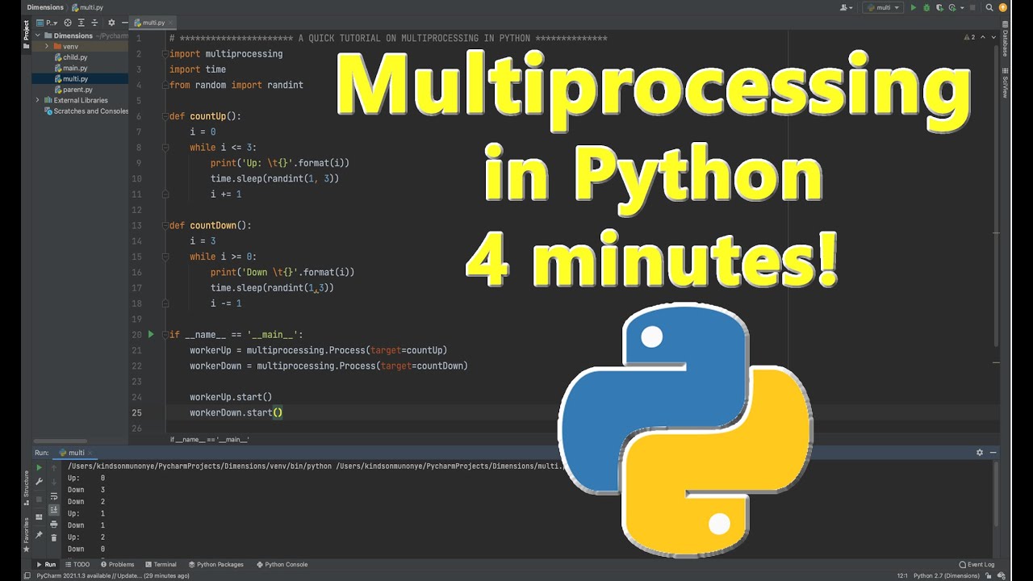
Task: Rerun 'multi' using Run panel green arrow
Action: [39, 467]
